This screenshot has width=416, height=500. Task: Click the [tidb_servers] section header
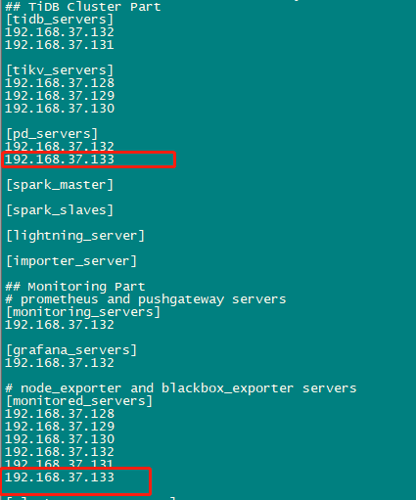(x=60, y=20)
